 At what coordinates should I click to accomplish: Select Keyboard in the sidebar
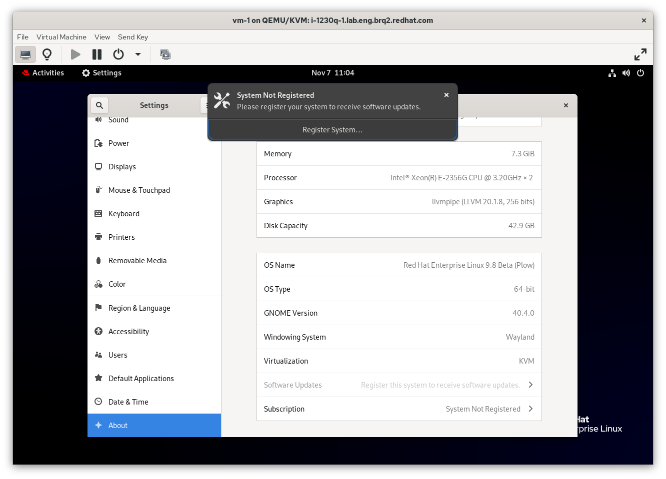(x=154, y=214)
